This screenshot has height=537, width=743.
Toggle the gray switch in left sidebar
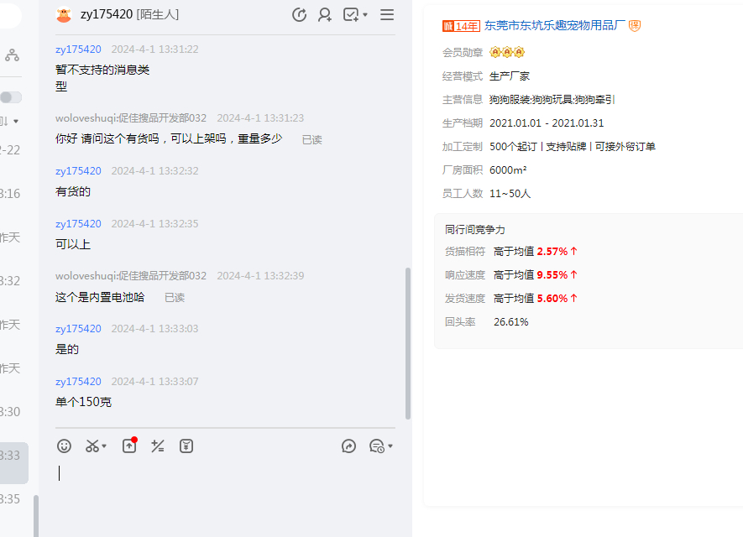pyautogui.click(x=11, y=97)
